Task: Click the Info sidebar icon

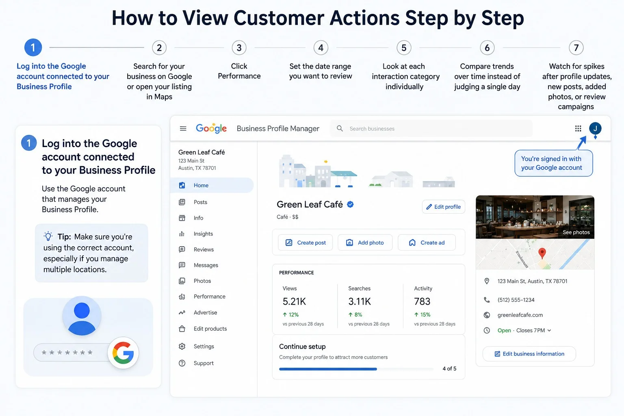Action: coord(182,218)
